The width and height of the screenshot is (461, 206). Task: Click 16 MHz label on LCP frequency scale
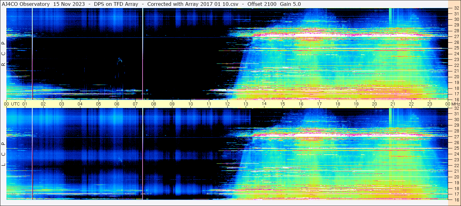pos(456,200)
